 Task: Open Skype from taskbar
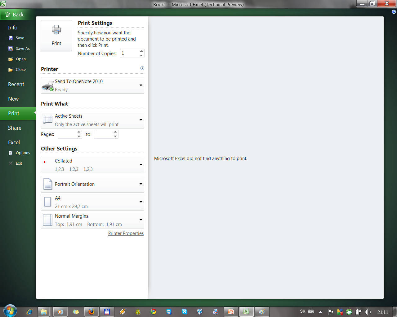pyautogui.click(x=185, y=312)
